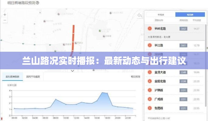The width and height of the screenshot is (208, 121).
Task: Click average speed value 14.57
Action: (196, 29)
